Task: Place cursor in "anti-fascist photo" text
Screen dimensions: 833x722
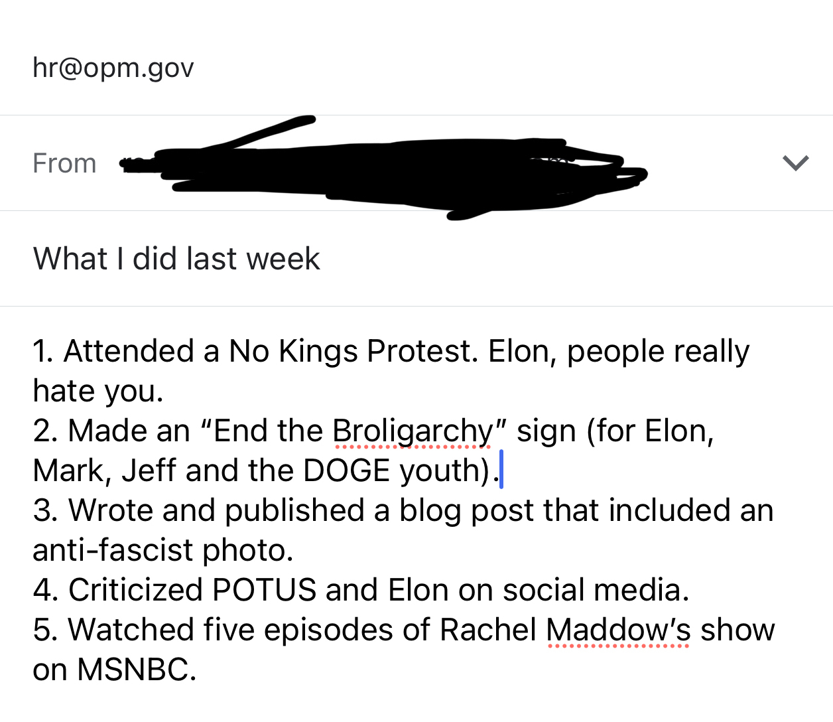Action: tap(162, 550)
